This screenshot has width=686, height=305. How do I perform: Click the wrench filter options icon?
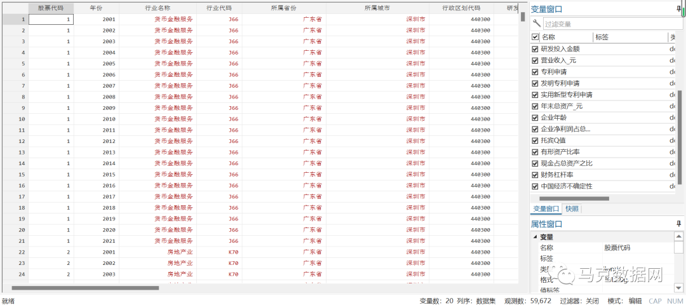tap(536, 23)
